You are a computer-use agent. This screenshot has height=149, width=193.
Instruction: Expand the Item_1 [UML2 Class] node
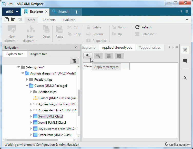(x=31, y=122)
